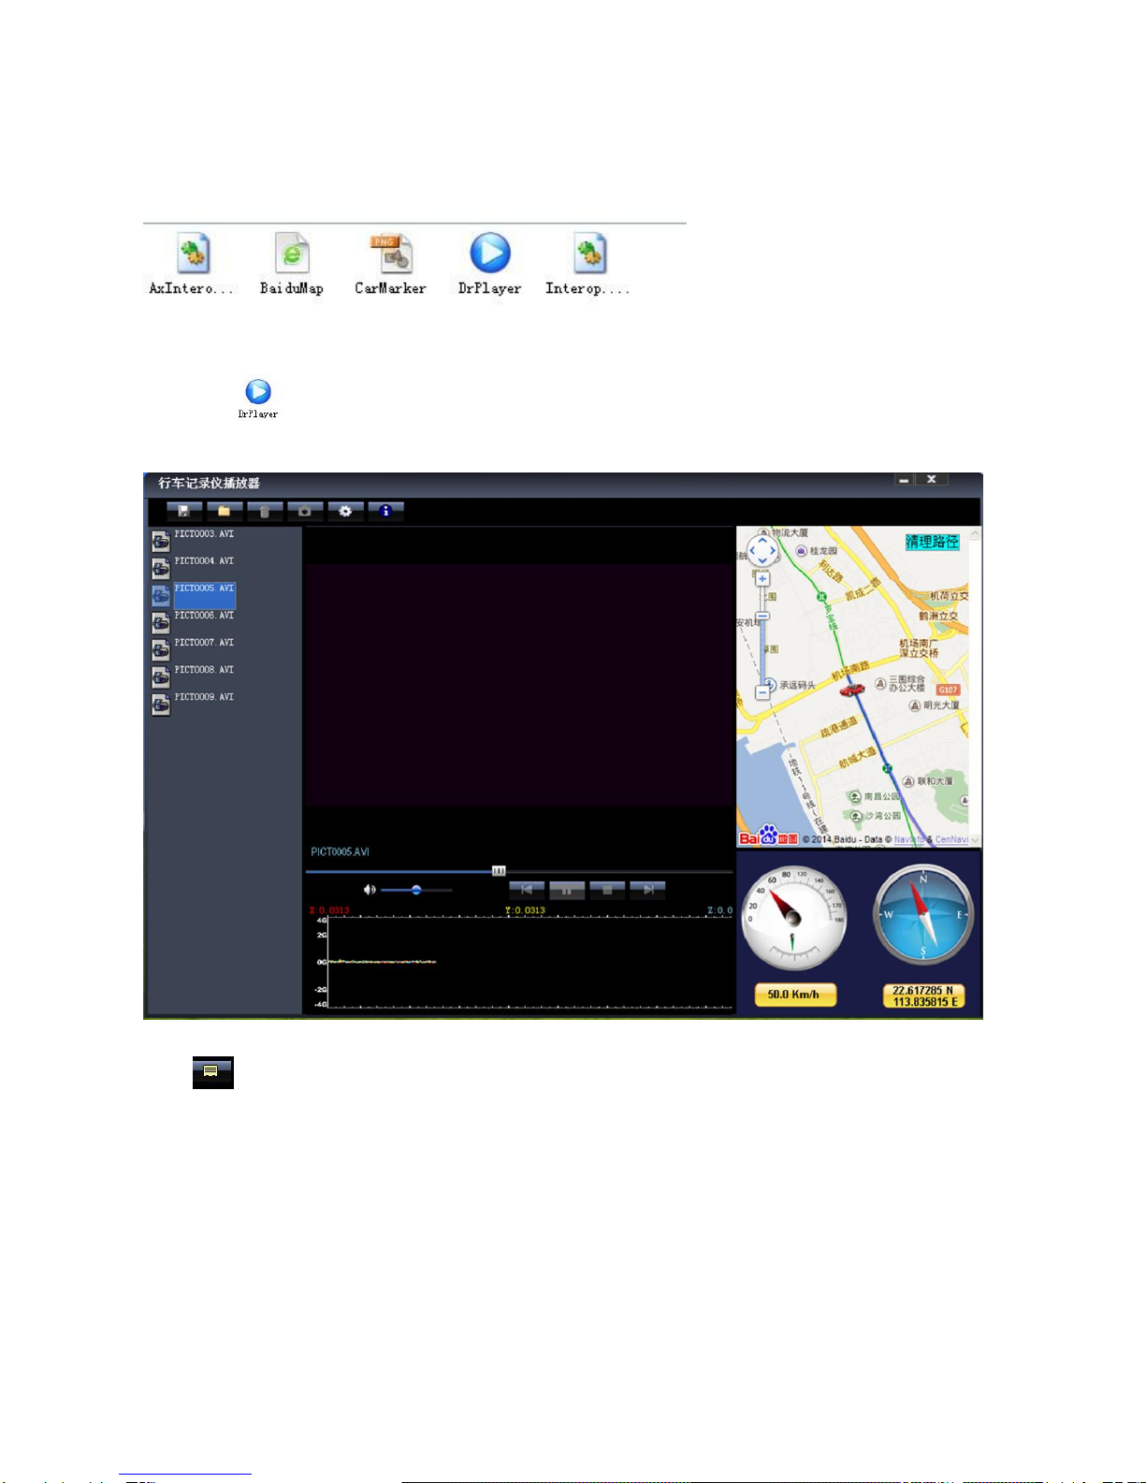
Task: Pan the map up with the arrow control
Action: [762, 540]
